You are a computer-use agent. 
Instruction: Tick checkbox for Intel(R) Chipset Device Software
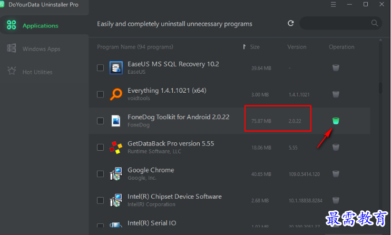coord(100,201)
